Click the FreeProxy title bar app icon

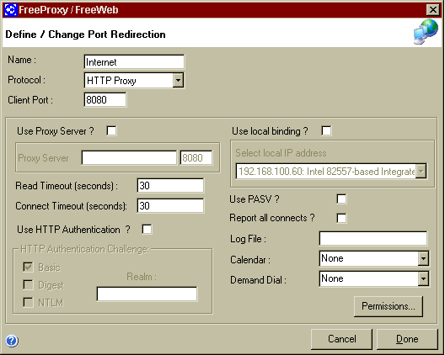(10, 10)
